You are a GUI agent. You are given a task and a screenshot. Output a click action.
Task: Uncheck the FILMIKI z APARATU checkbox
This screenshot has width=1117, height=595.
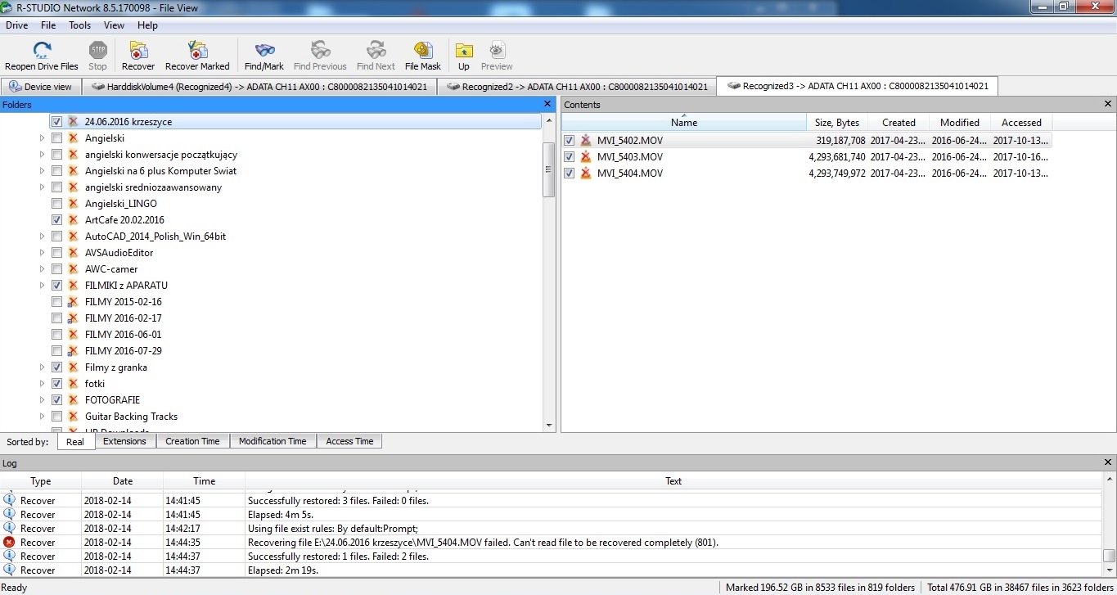click(x=56, y=286)
